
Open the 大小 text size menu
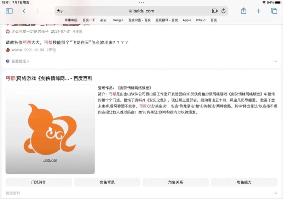pos(60,11)
